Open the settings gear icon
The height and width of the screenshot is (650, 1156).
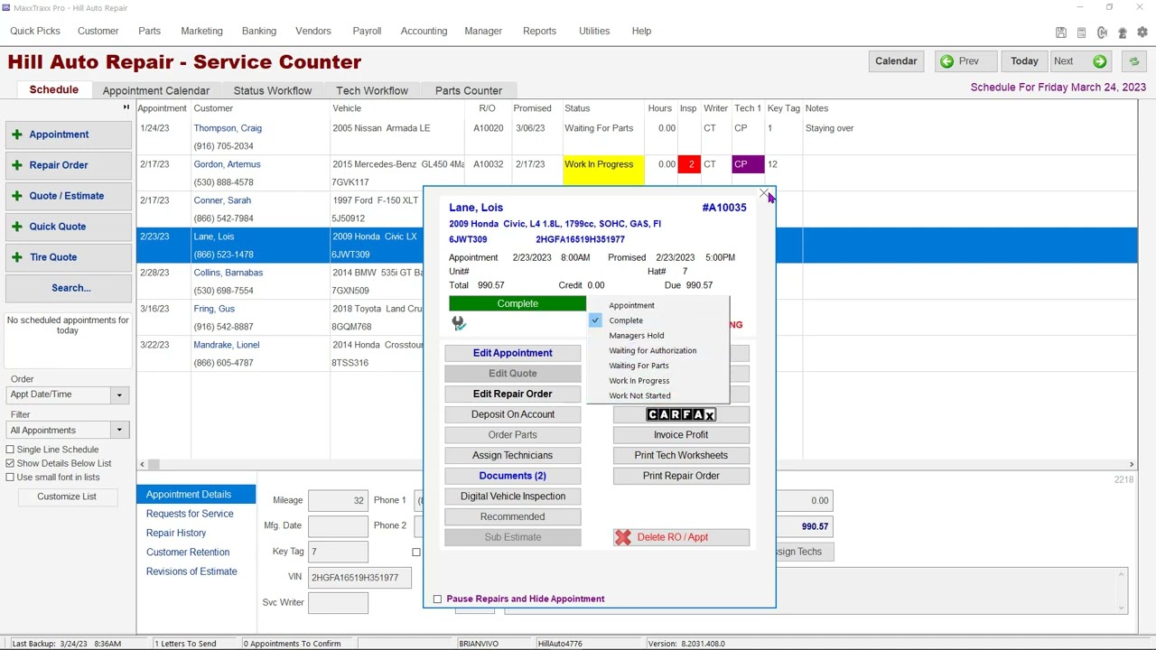pos(1142,32)
